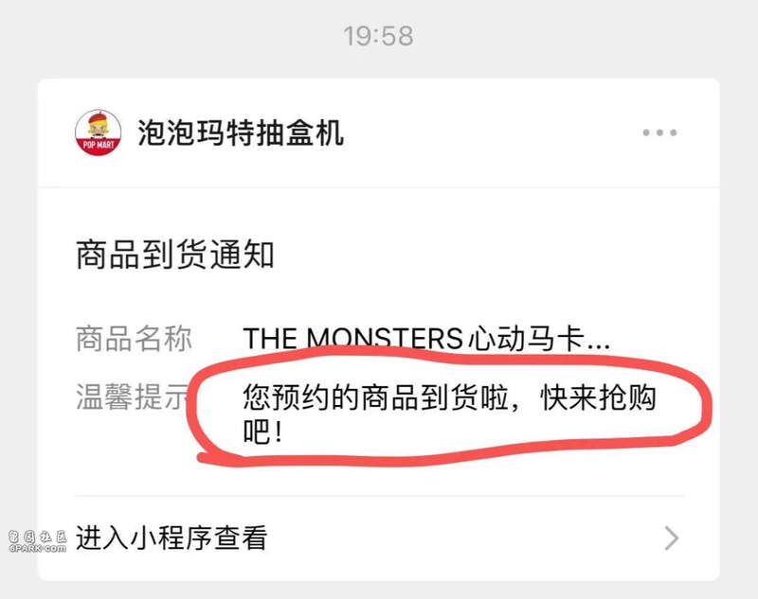
Task: Tap the 快来抢购 phrase in the tip
Action: pos(598,397)
